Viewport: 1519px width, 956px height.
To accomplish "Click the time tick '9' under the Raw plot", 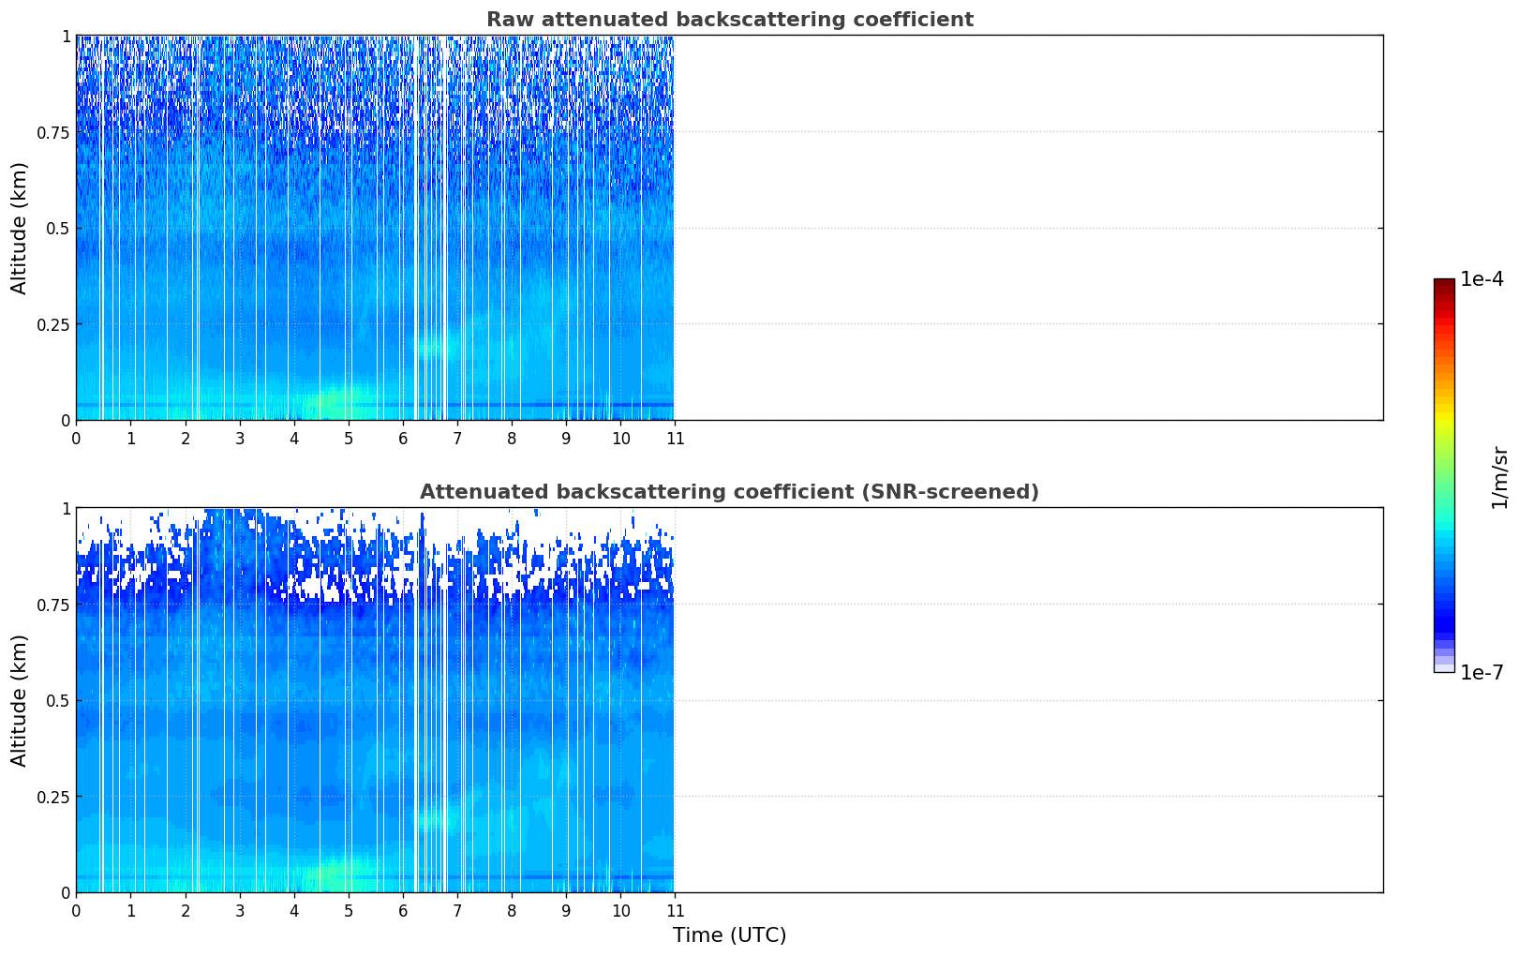I will click(x=566, y=438).
